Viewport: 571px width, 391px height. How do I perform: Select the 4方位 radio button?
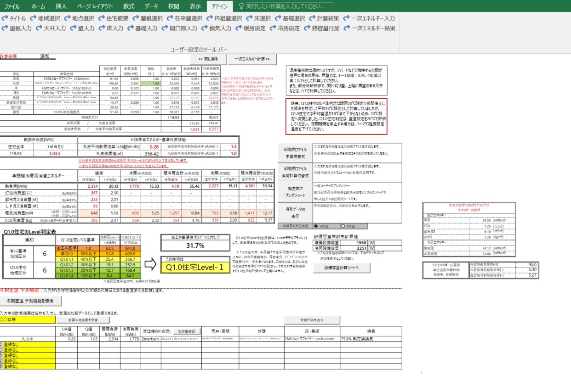[317, 226]
